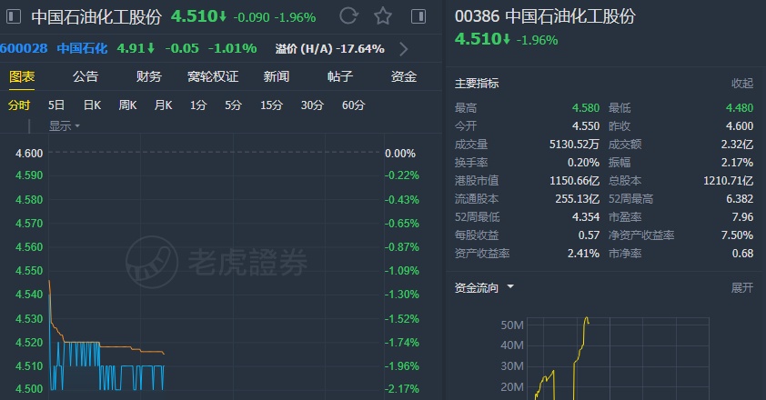The image size is (766, 400).
Task: Click the 换手率 value 0.20%
Action: tap(583, 163)
